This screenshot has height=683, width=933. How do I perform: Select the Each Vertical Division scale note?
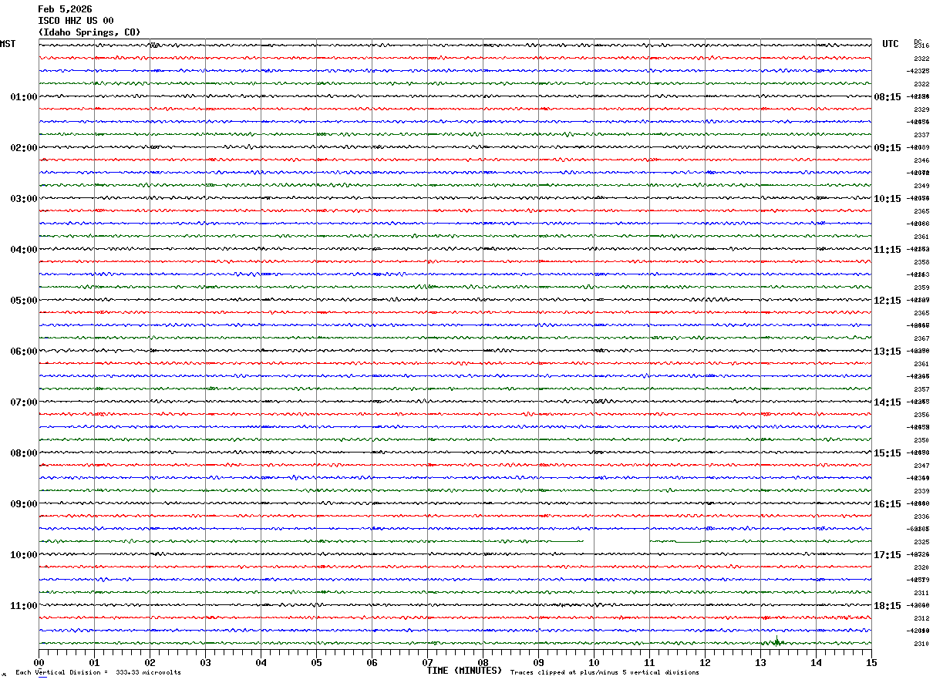(x=98, y=673)
